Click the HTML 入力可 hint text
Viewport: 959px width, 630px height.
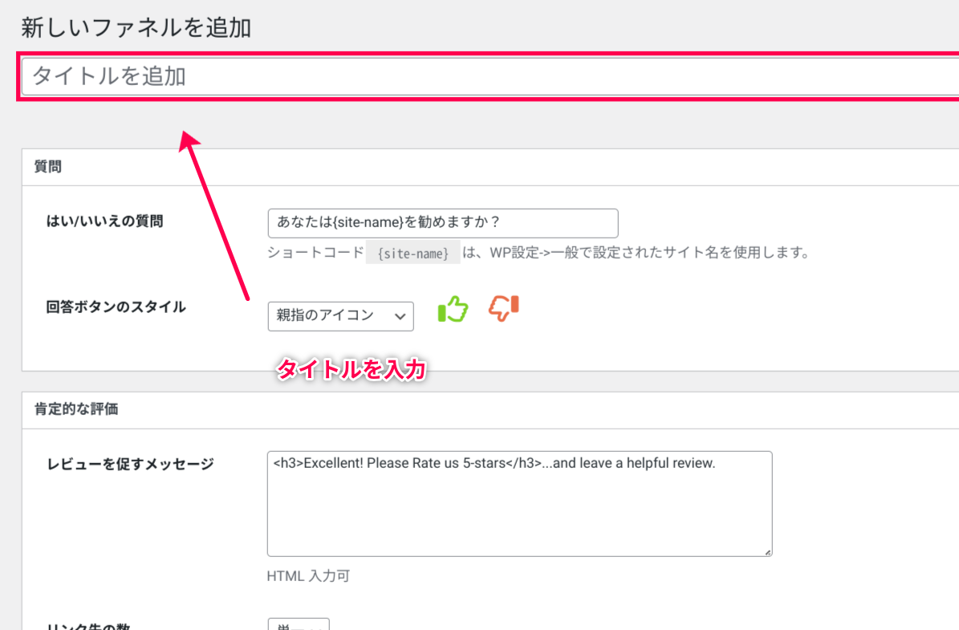(x=308, y=576)
